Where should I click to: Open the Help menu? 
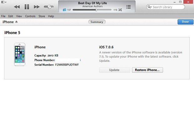click(51, 16)
